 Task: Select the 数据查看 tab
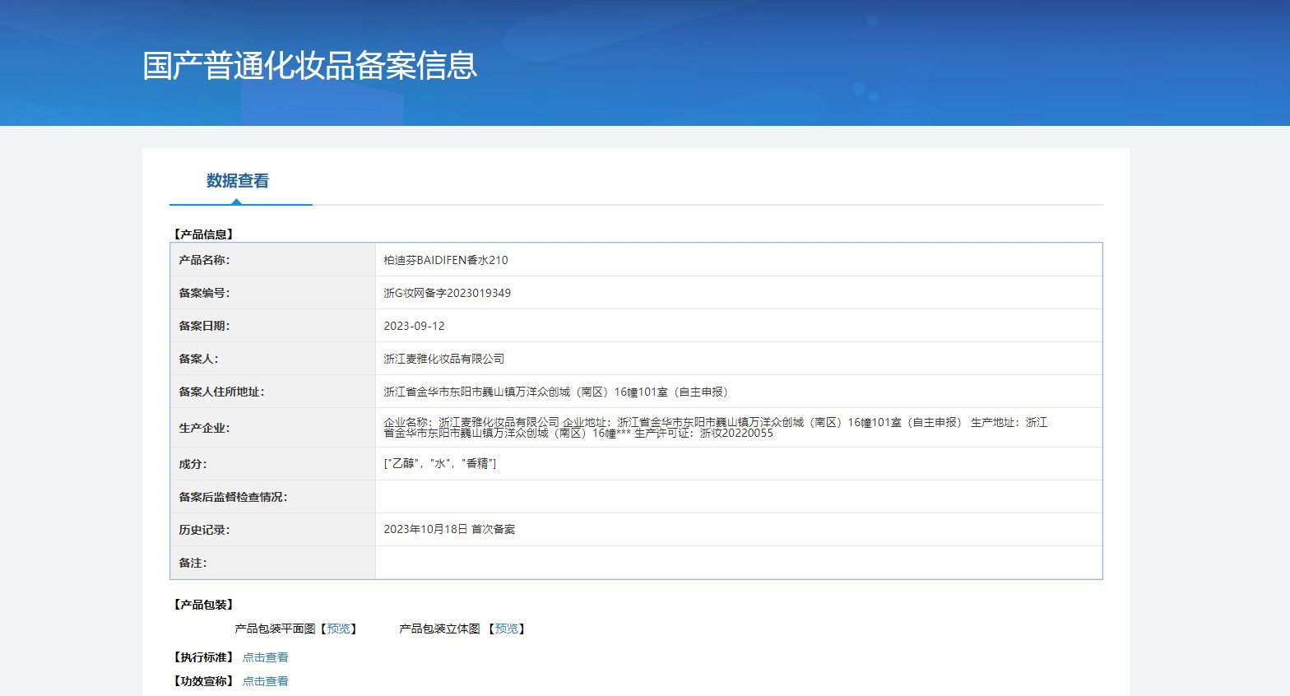tap(238, 181)
